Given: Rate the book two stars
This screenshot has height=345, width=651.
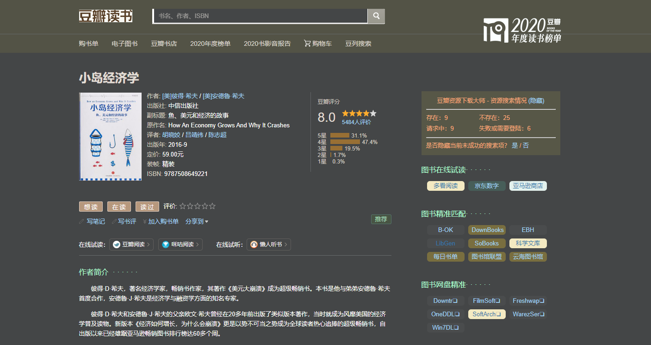Looking at the screenshot, I should click(190, 206).
